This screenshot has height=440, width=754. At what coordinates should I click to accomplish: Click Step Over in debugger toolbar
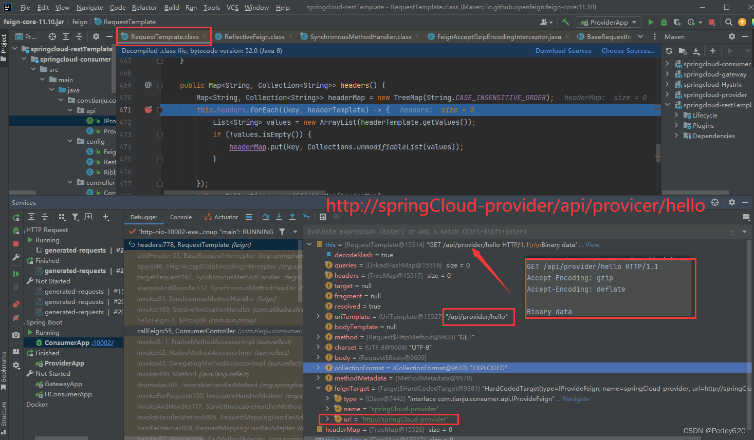click(265, 217)
